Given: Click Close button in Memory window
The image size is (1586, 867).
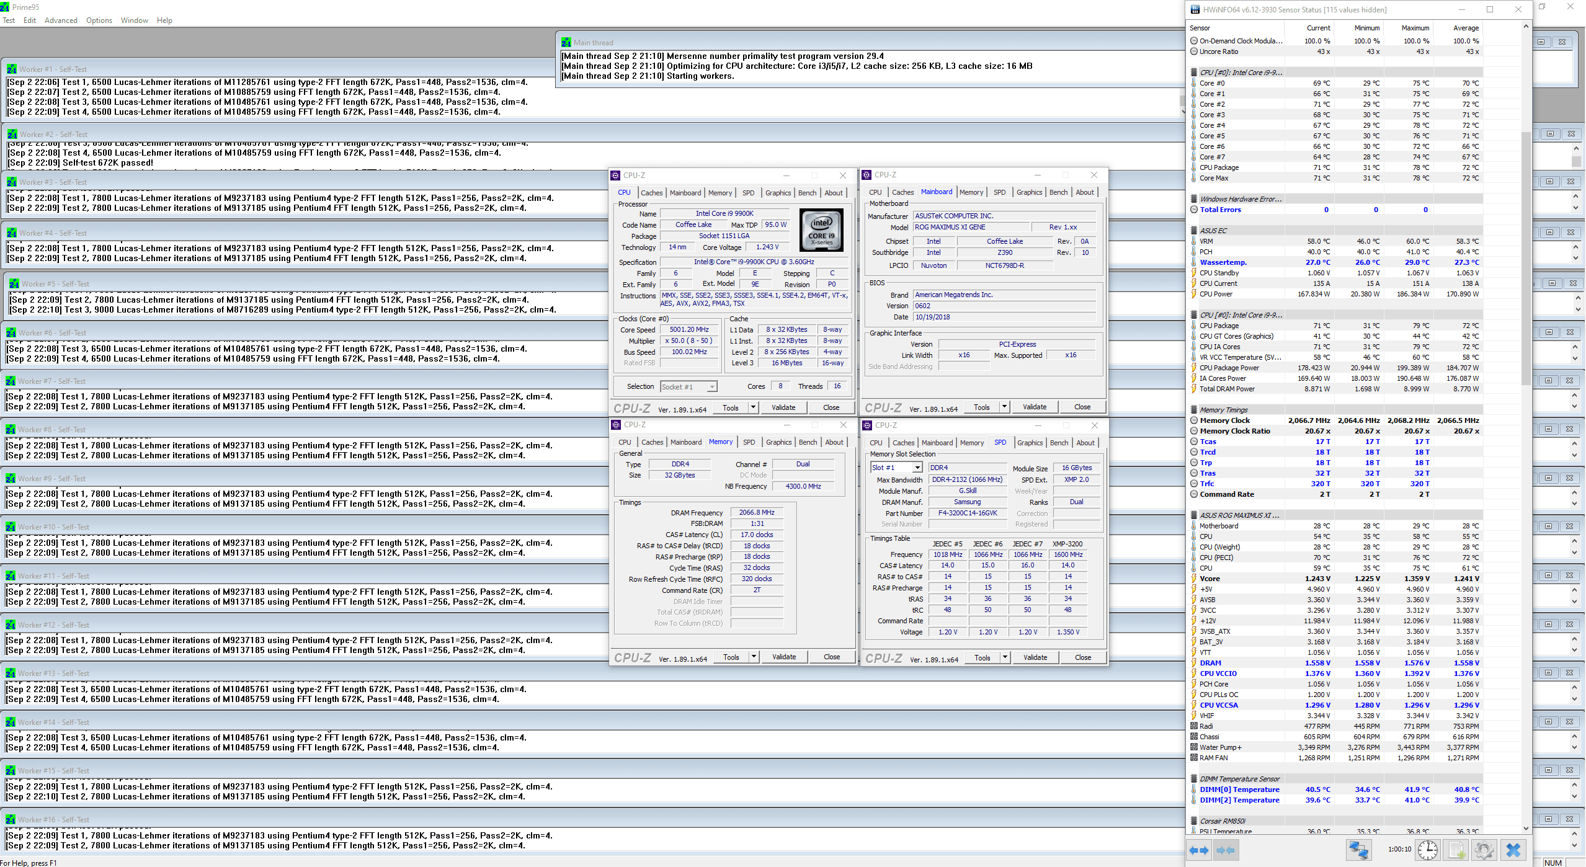Looking at the screenshot, I should [832, 657].
